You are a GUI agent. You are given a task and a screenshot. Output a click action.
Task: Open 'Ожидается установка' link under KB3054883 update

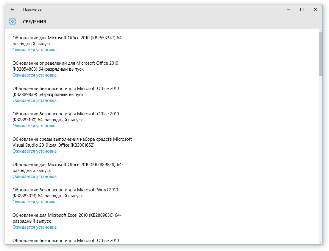(x=35, y=75)
